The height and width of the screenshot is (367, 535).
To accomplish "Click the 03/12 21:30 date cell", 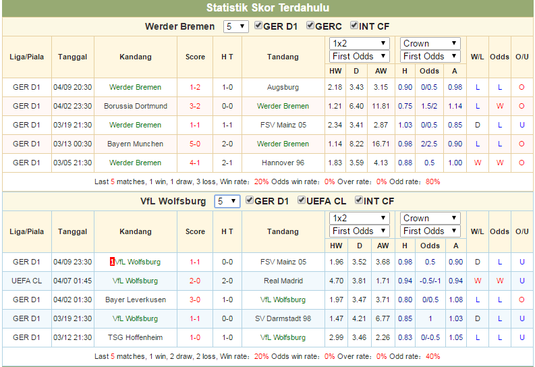I will [72, 337].
